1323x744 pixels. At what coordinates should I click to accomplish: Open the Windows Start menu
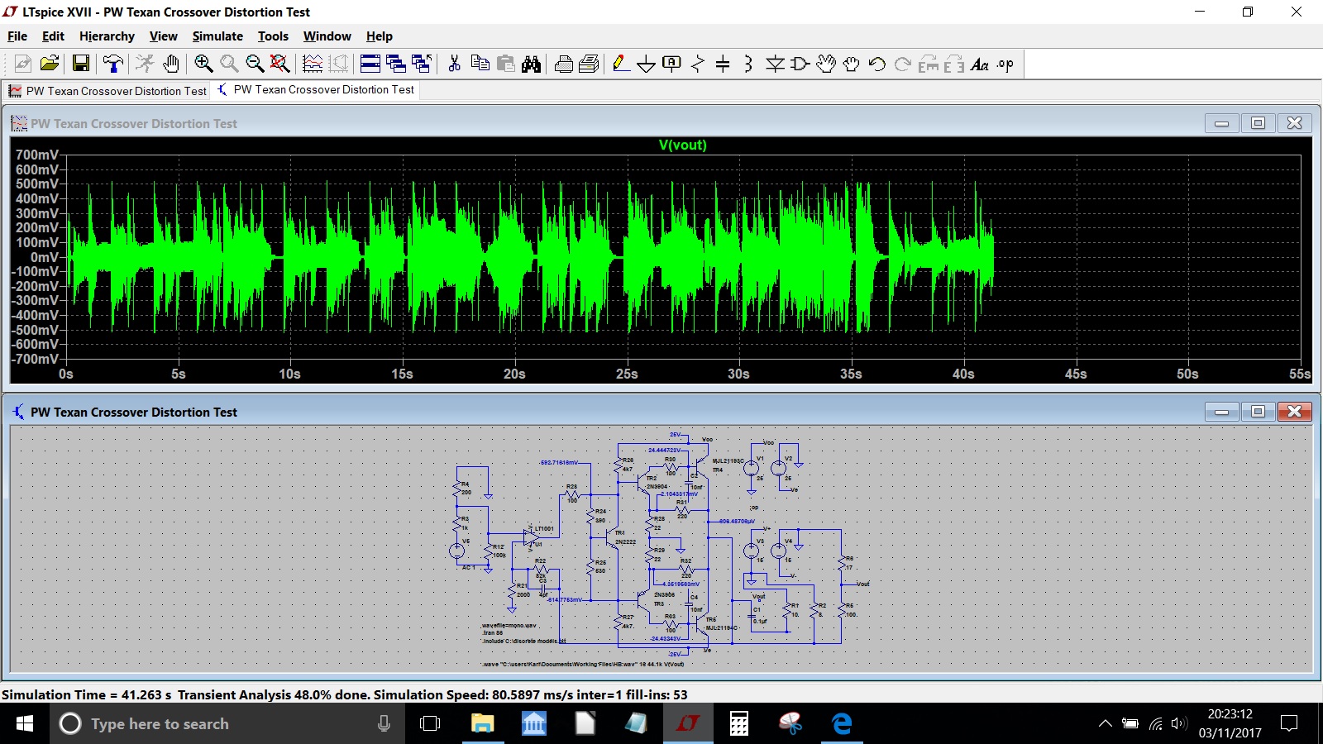tap(25, 723)
